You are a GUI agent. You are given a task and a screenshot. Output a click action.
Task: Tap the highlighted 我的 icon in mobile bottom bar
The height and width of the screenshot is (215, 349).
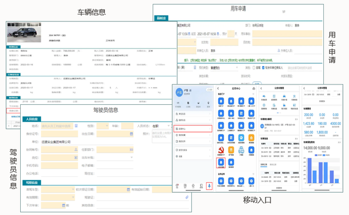pos(209,186)
